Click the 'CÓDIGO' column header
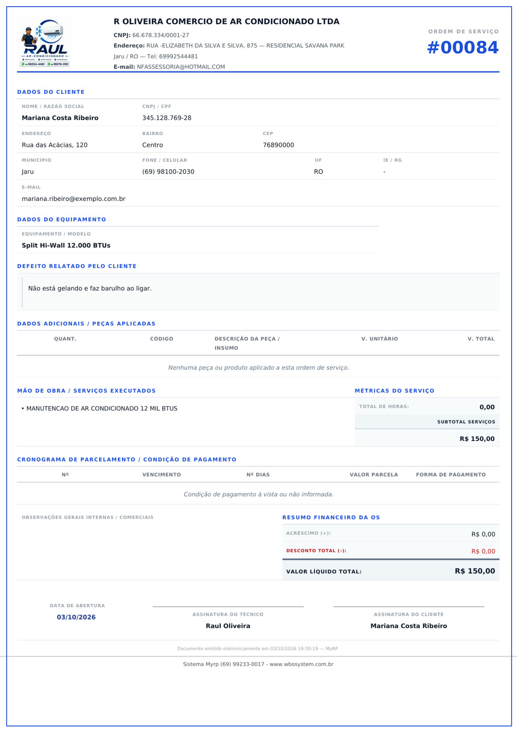Screen dimensions: 517x731 (x=162, y=339)
